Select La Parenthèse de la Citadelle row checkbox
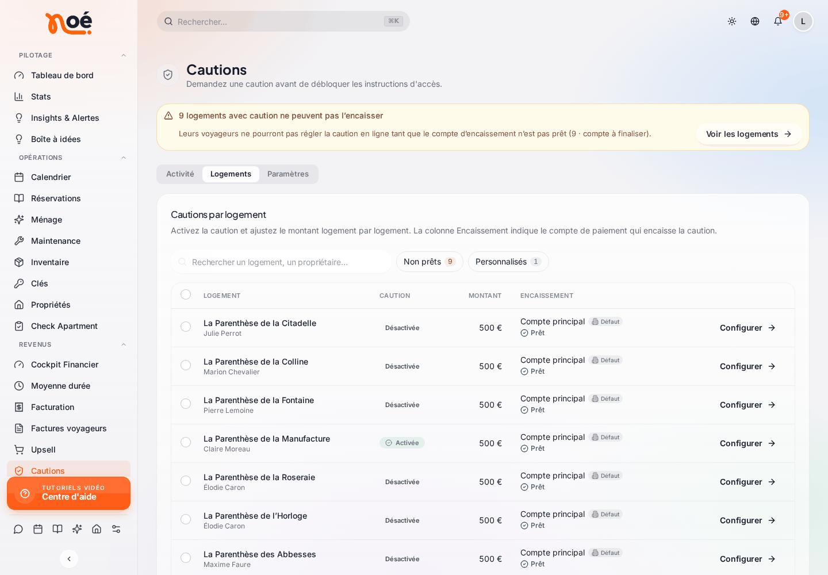The image size is (828, 575). (x=186, y=327)
